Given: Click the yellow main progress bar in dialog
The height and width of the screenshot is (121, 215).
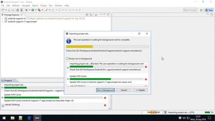Looking at the screenshot, I should [x=107, y=47].
